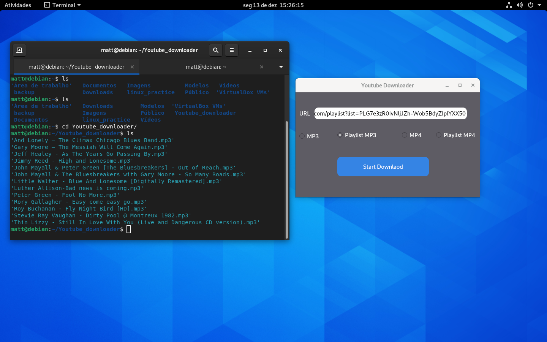547x342 pixels.
Task: Activate the terminal search icon
Action: tap(215, 50)
